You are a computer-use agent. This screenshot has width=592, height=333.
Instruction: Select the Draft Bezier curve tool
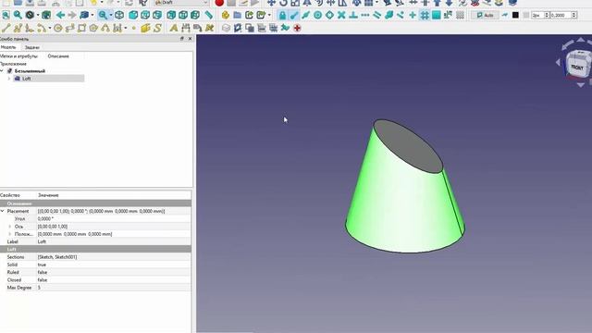point(117,28)
